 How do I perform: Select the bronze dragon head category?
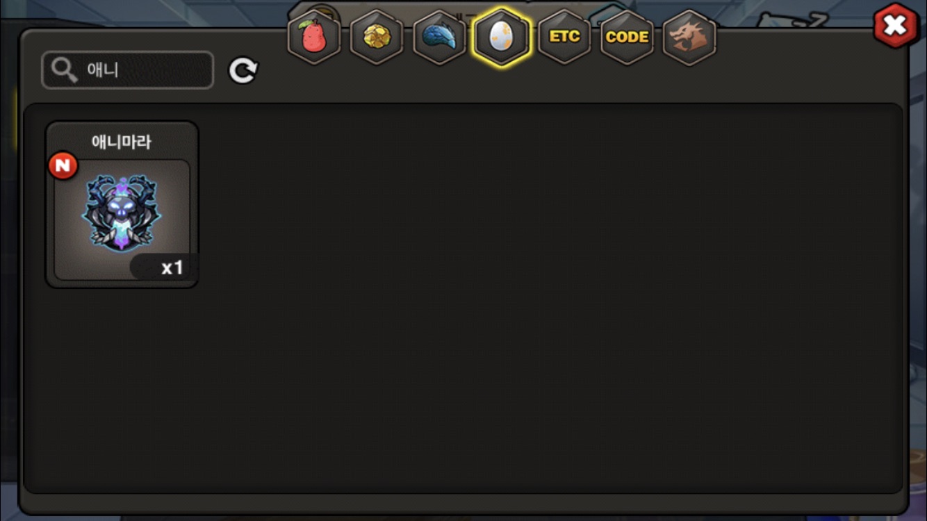click(x=689, y=38)
